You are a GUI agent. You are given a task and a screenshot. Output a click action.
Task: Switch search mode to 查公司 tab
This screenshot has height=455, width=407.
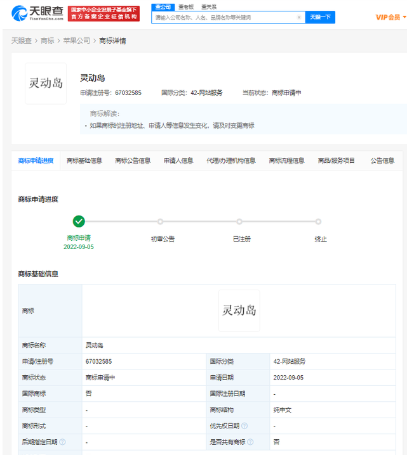click(x=163, y=7)
